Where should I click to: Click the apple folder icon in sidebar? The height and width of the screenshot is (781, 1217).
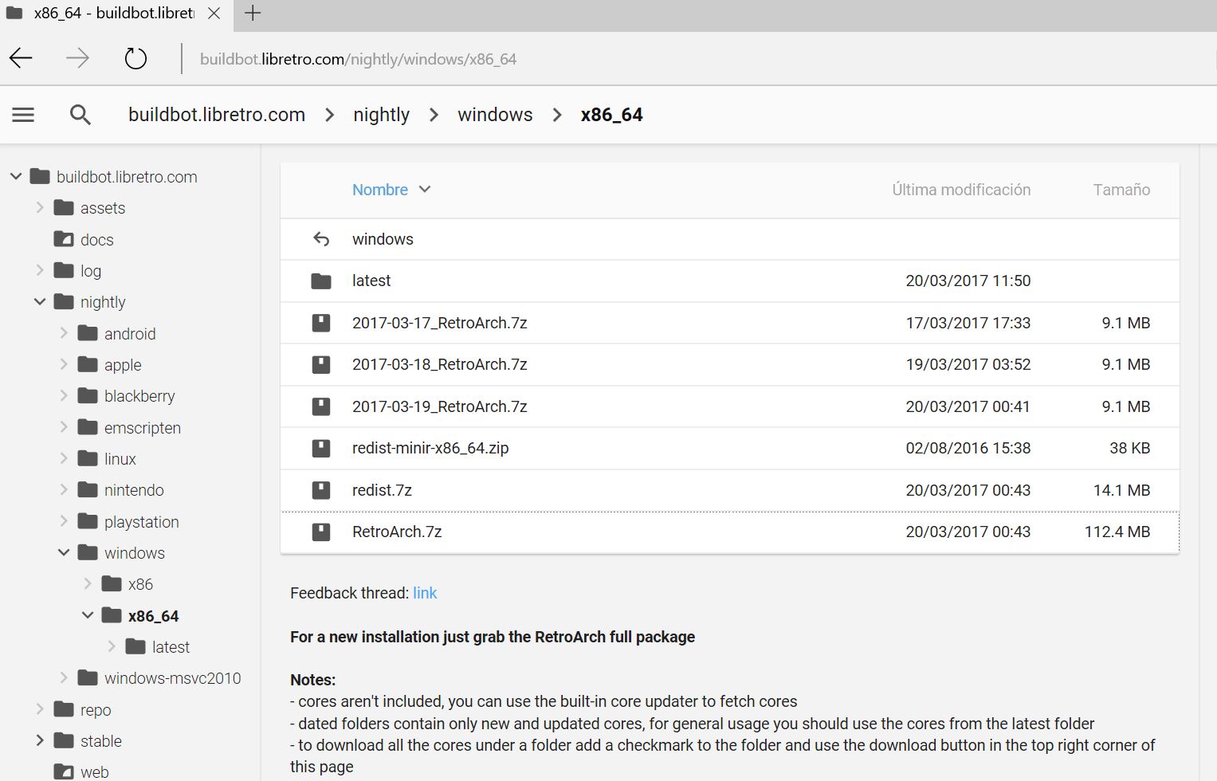[x=88, y=364]
